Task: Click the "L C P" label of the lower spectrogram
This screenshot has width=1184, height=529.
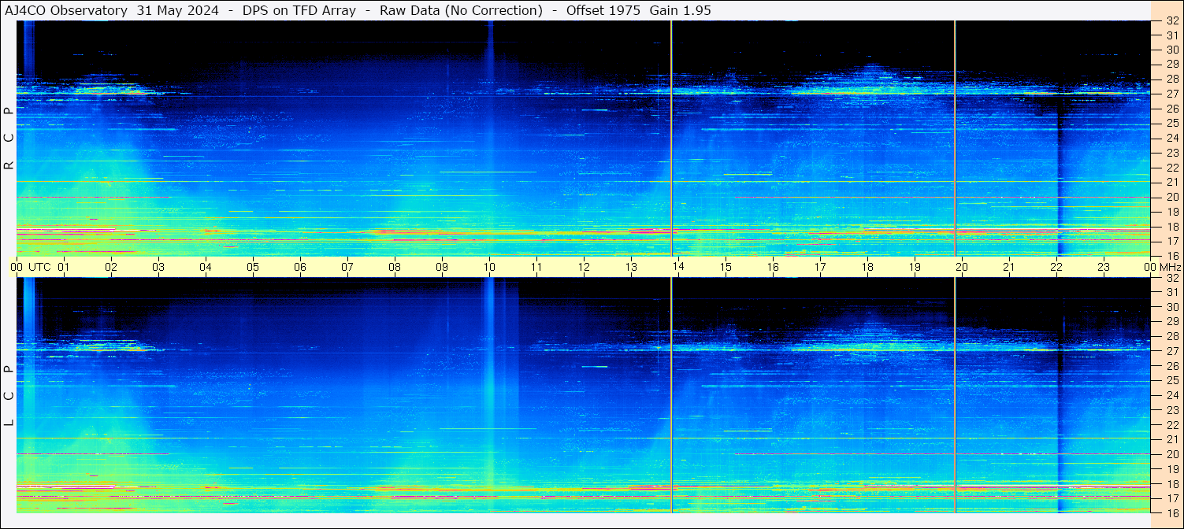Action: pos(9,395)
